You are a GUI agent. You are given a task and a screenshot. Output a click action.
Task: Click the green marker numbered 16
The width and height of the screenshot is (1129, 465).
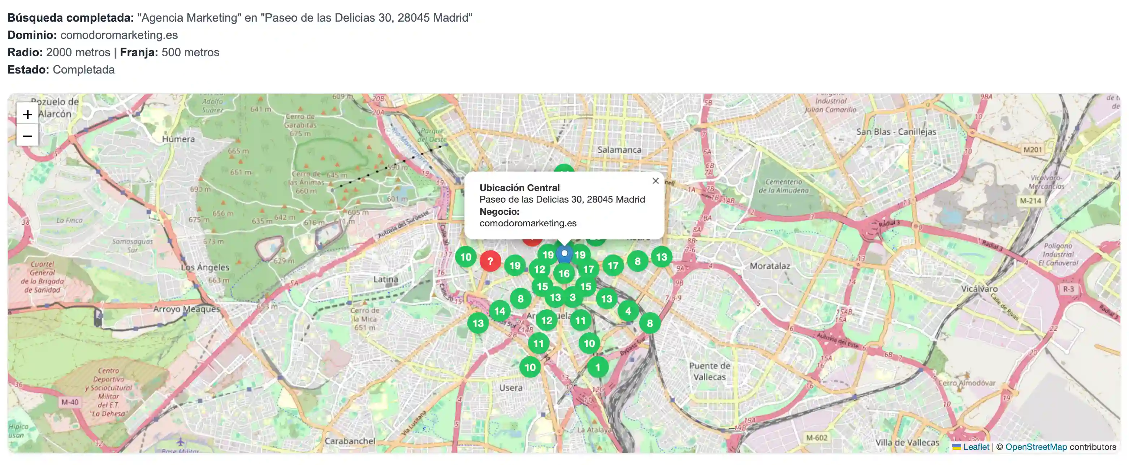pyautogui.click(x=564, y=274)
